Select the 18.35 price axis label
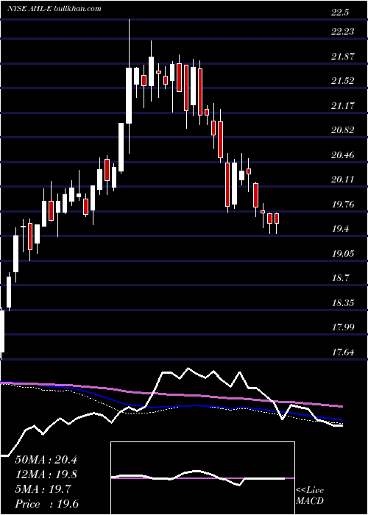 (343, 303)
